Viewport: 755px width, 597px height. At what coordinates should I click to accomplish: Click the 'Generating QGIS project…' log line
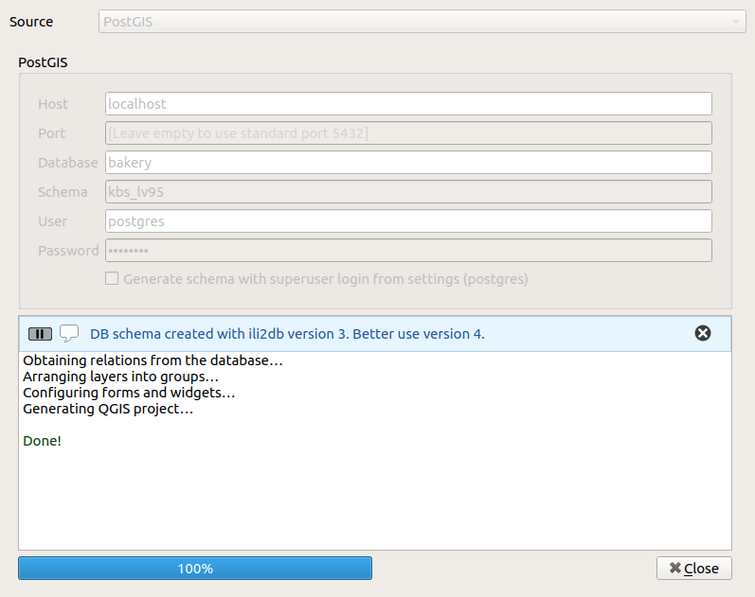pyautogui.click(x=108, y=409)
